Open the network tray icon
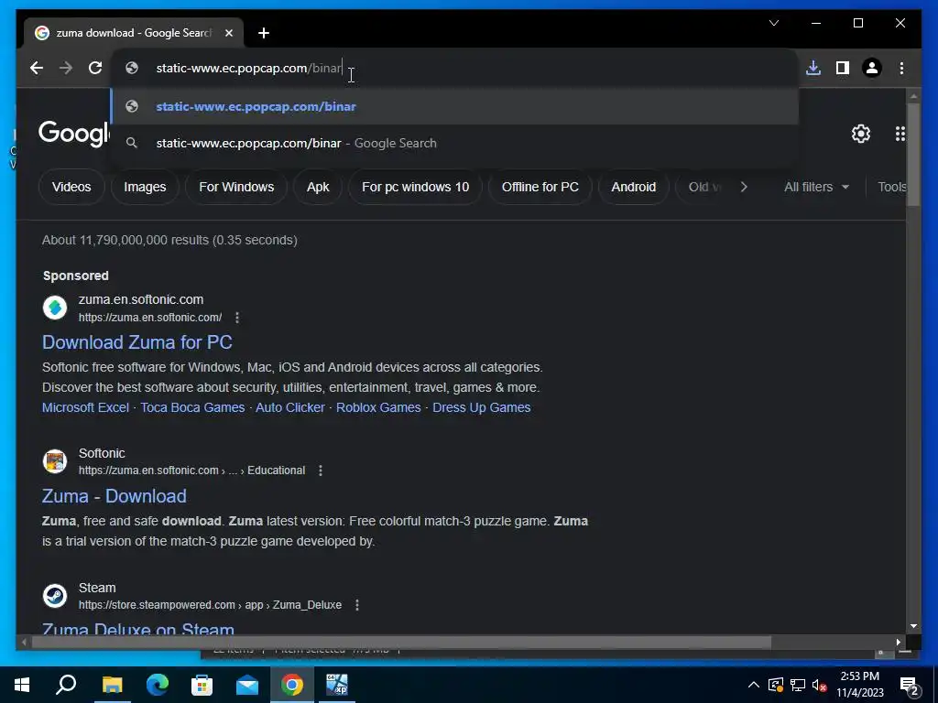This screenshot has width=938, height=703. click(x=798, y=685)
